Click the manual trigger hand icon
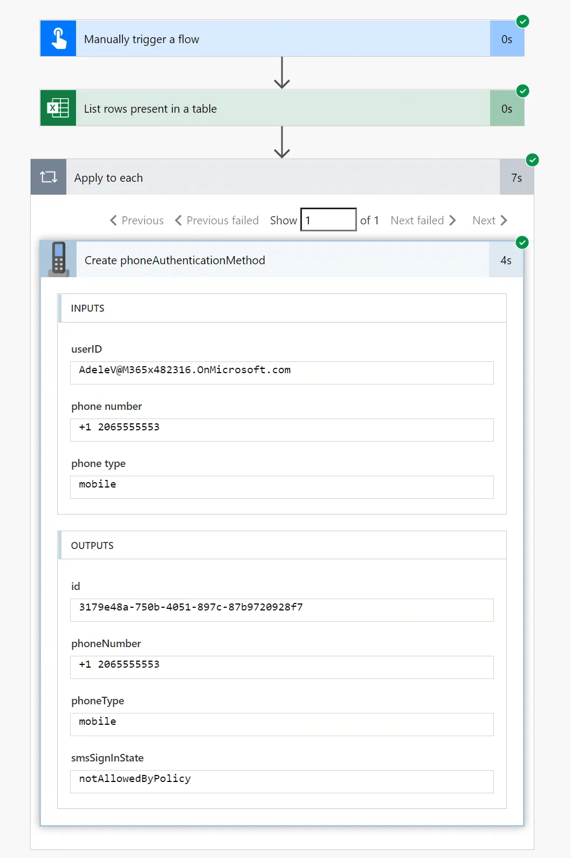 pos(58,39)
